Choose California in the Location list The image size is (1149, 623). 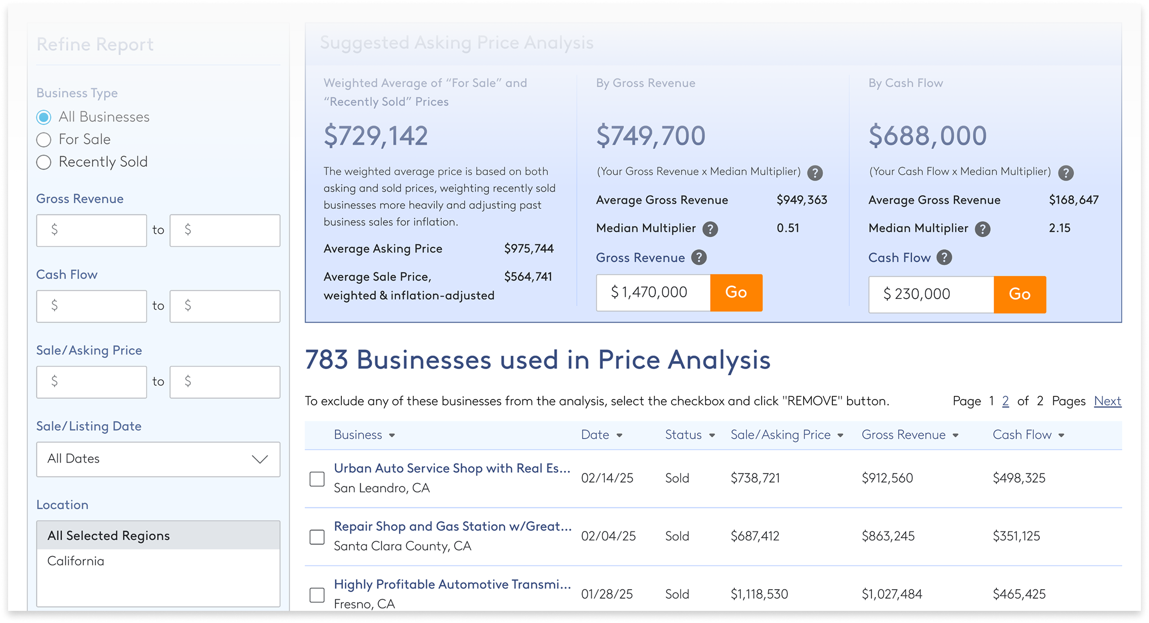point(76,561)
